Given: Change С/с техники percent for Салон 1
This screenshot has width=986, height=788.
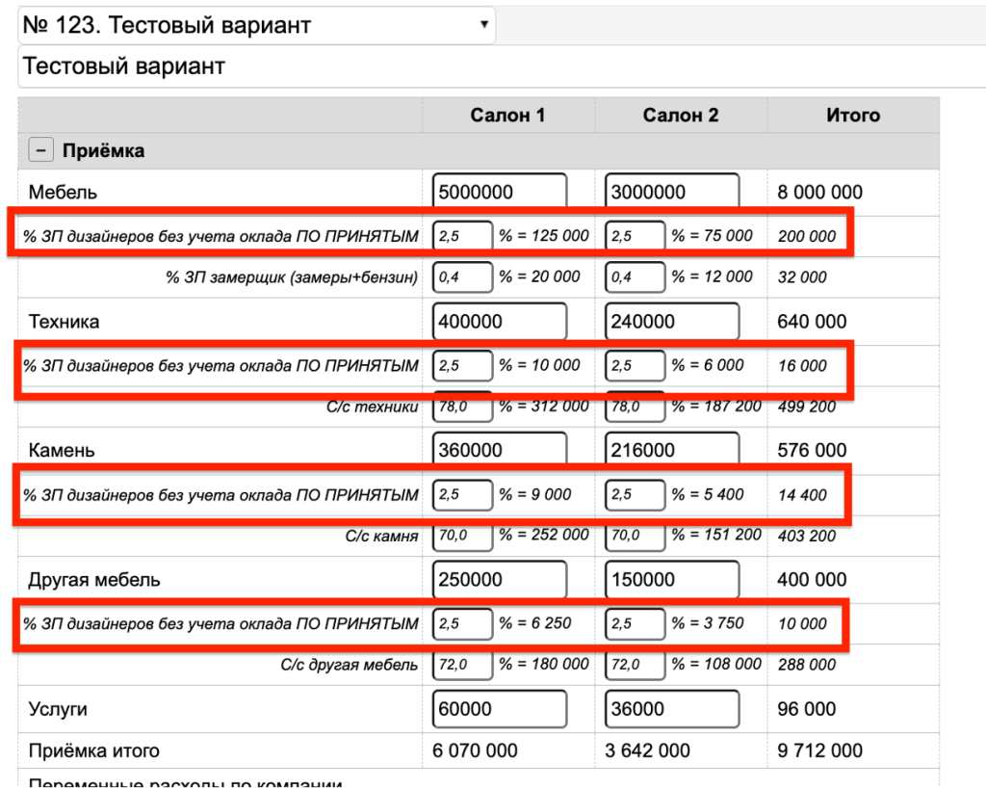Looking at the screenshot, I should (462, 407).
